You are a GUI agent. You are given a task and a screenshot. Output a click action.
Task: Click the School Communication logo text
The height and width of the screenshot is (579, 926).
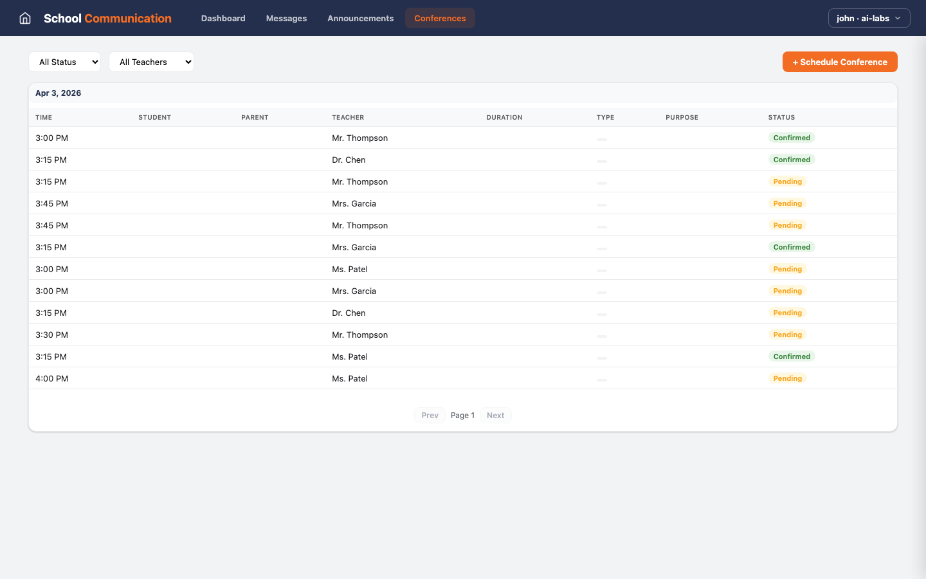pyautogui.click(x=107, y=18)
